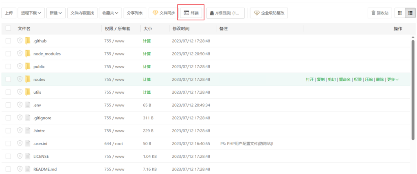The width and height of the screenshot is (417, 174).
Task: Switch to grid view icon
Action: click(400, 13)
